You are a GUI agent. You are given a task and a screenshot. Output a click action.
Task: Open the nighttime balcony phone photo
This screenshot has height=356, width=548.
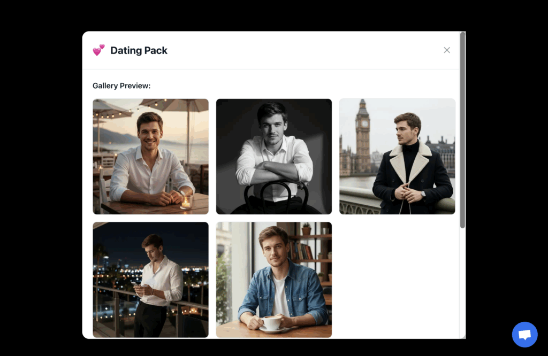point(150,279)
